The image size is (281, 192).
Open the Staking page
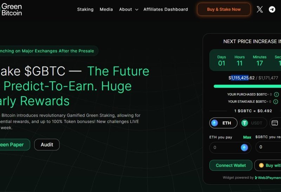click(x=85, y=9)
